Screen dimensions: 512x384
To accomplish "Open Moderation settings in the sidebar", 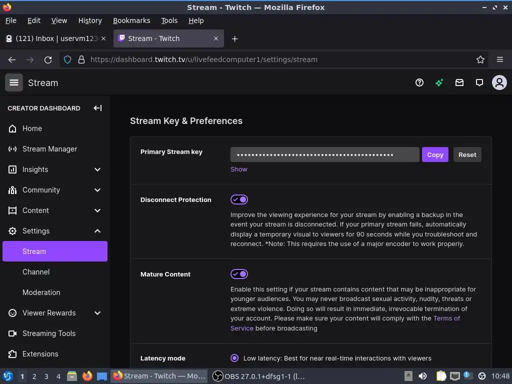I will (55, 292).
